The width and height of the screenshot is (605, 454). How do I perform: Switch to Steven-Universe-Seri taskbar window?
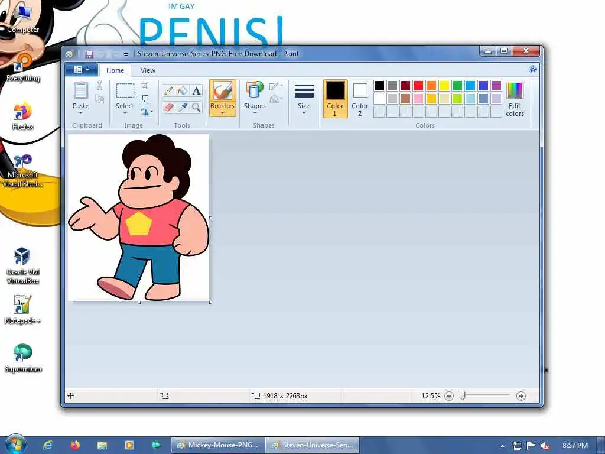(x=313, y=445)
